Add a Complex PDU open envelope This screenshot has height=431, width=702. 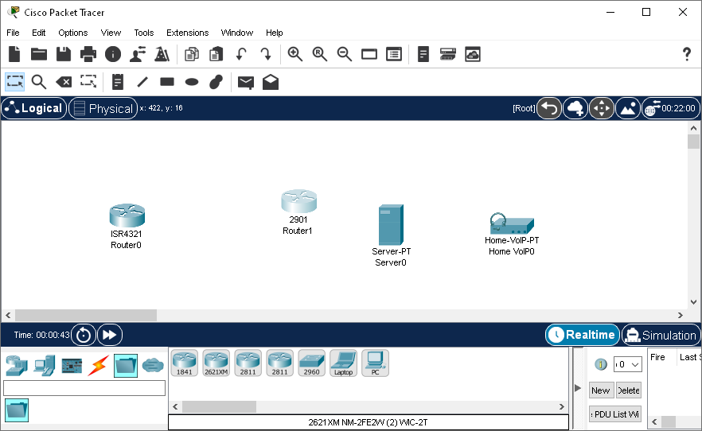point(271,82)
